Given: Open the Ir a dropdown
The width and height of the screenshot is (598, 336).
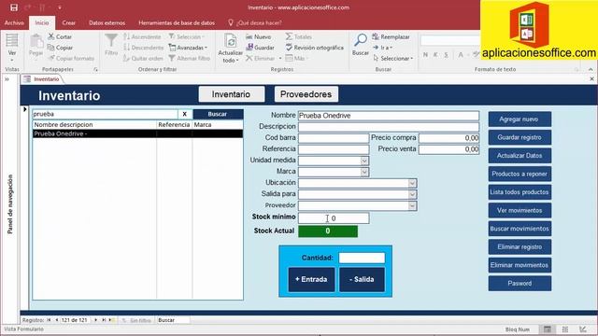Looking at the screenshot, I should [x=382, y=48].
